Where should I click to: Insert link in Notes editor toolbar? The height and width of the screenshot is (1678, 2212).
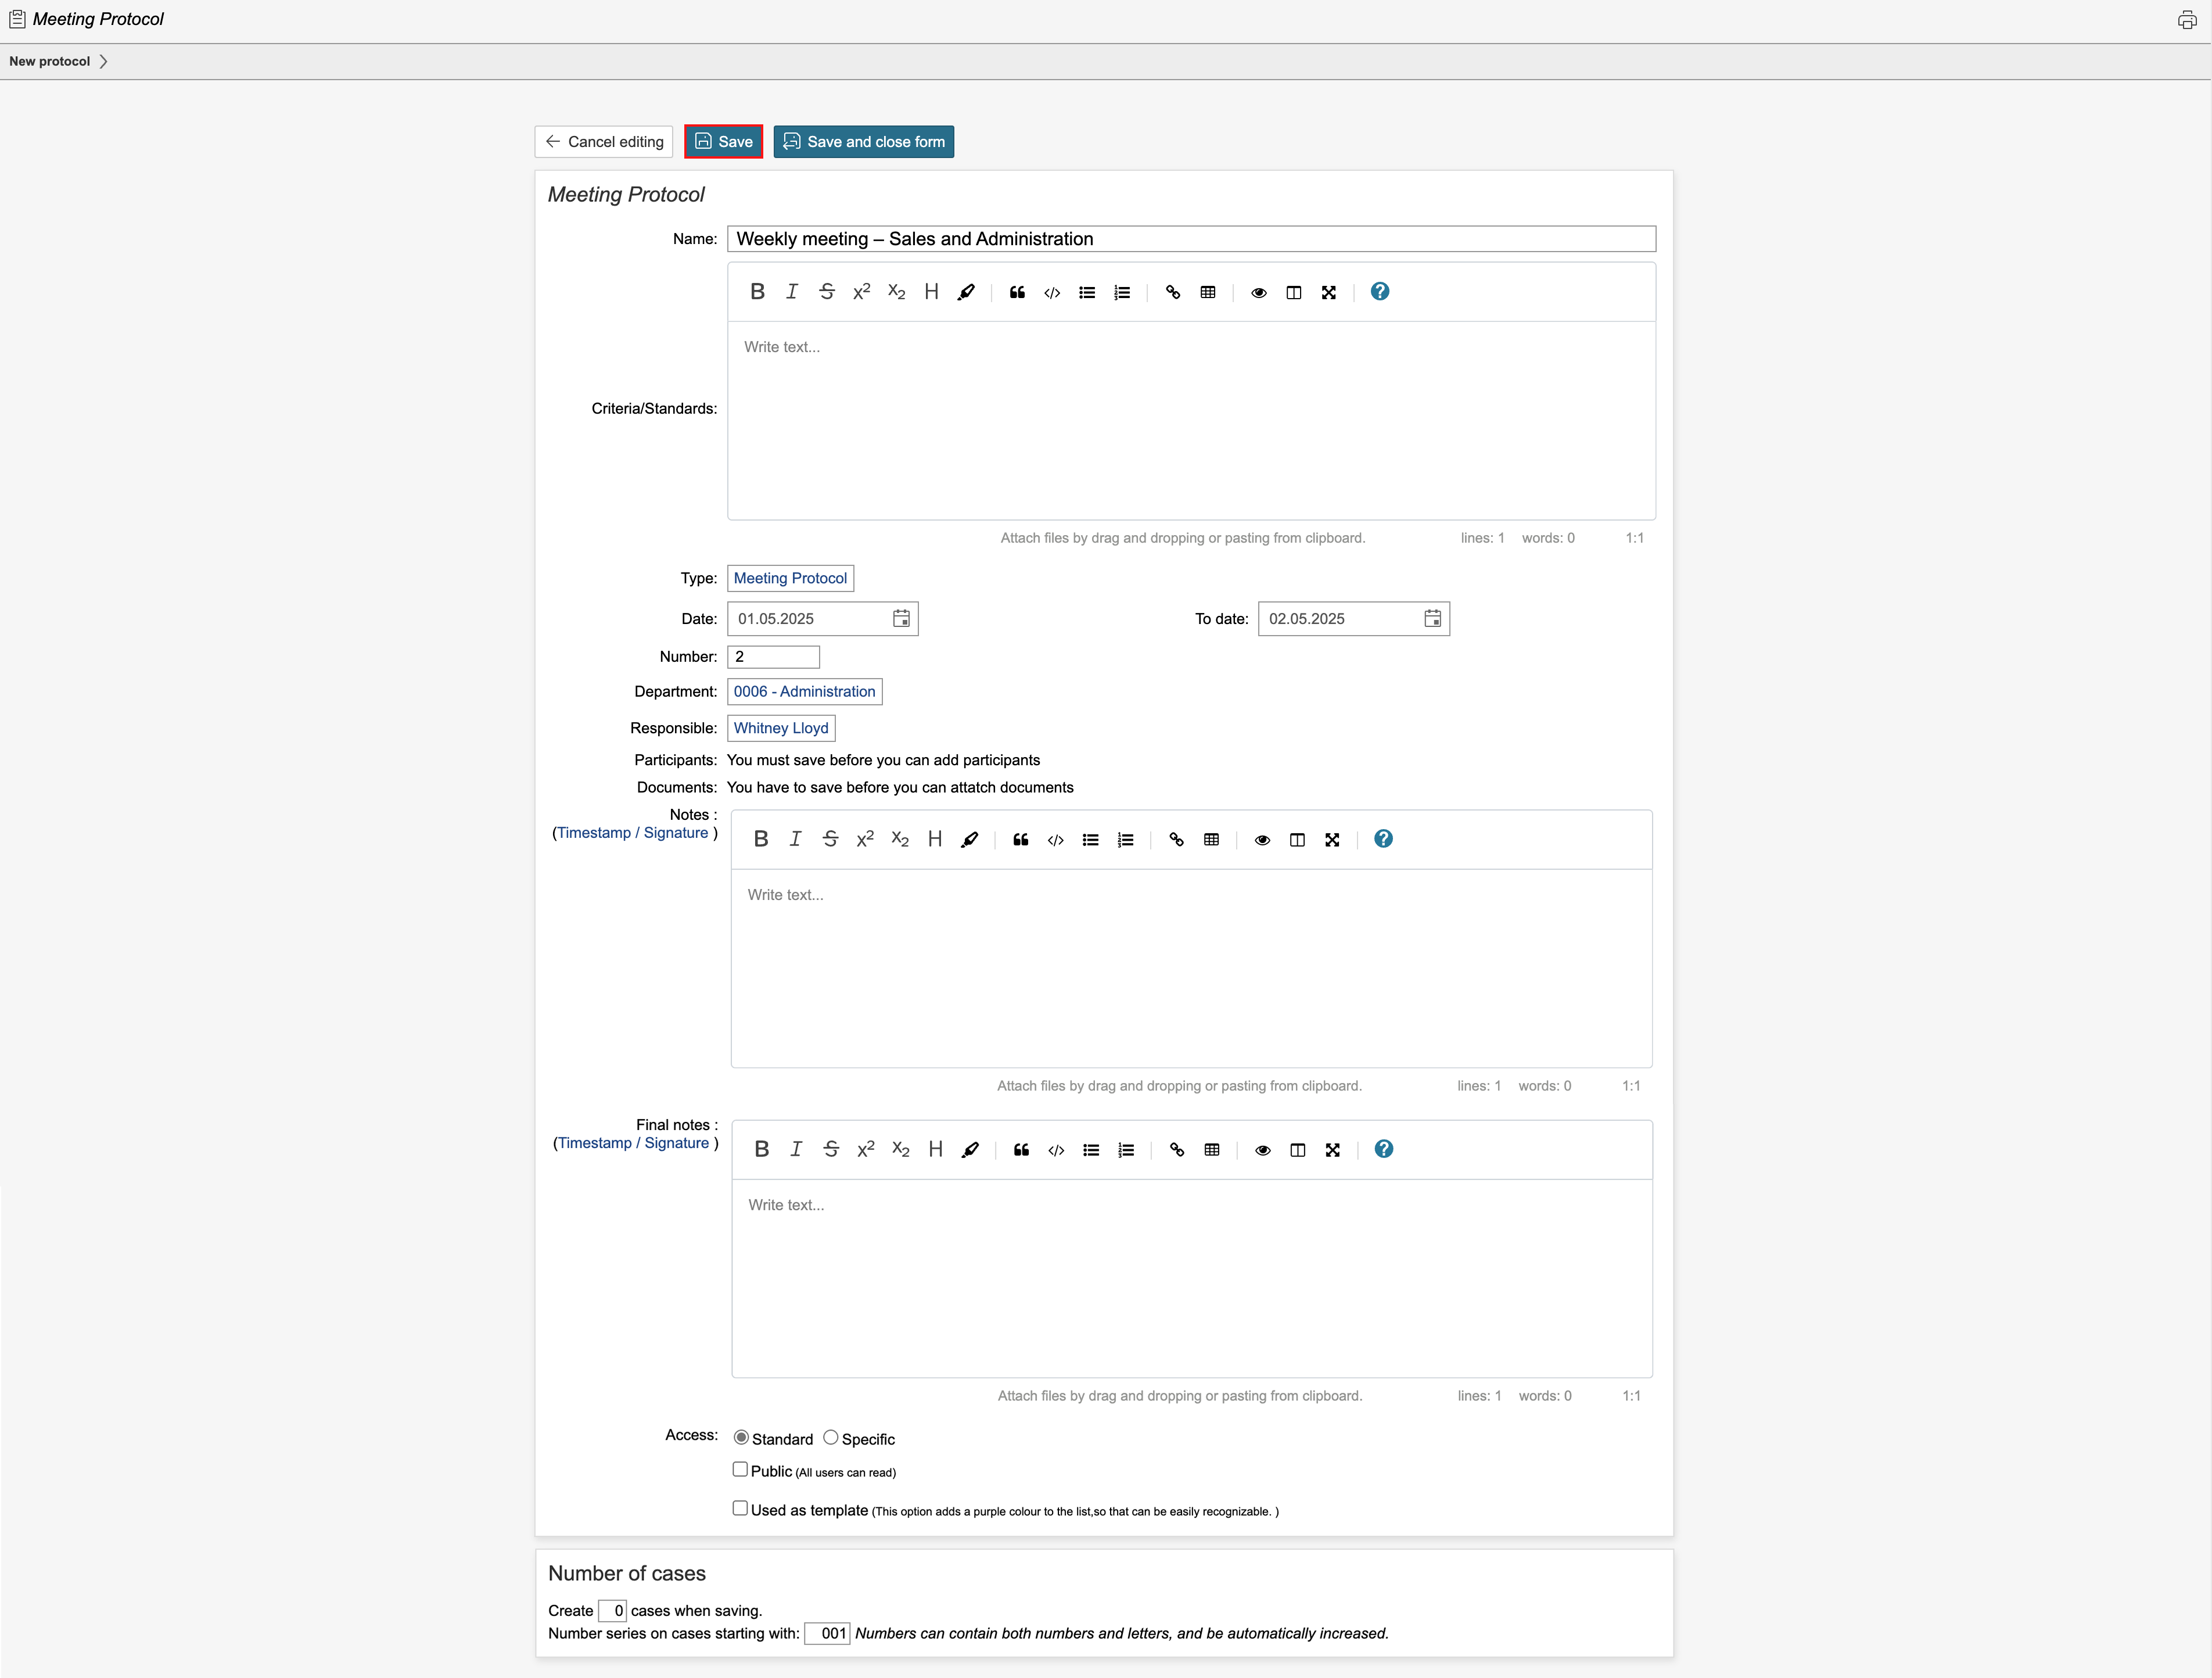(1176, 840)
